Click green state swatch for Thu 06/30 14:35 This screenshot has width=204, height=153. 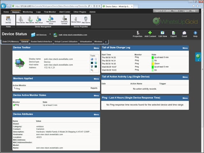click(153, 57)
